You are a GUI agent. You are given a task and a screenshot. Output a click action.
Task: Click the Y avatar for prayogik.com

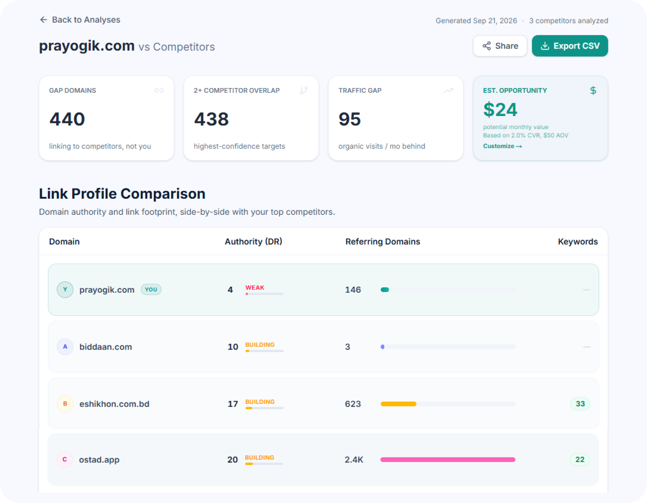(65, 290)
